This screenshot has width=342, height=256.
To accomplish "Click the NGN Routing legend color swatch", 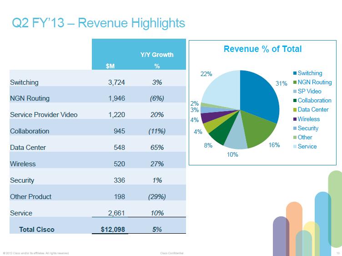I will pos(294,82).
